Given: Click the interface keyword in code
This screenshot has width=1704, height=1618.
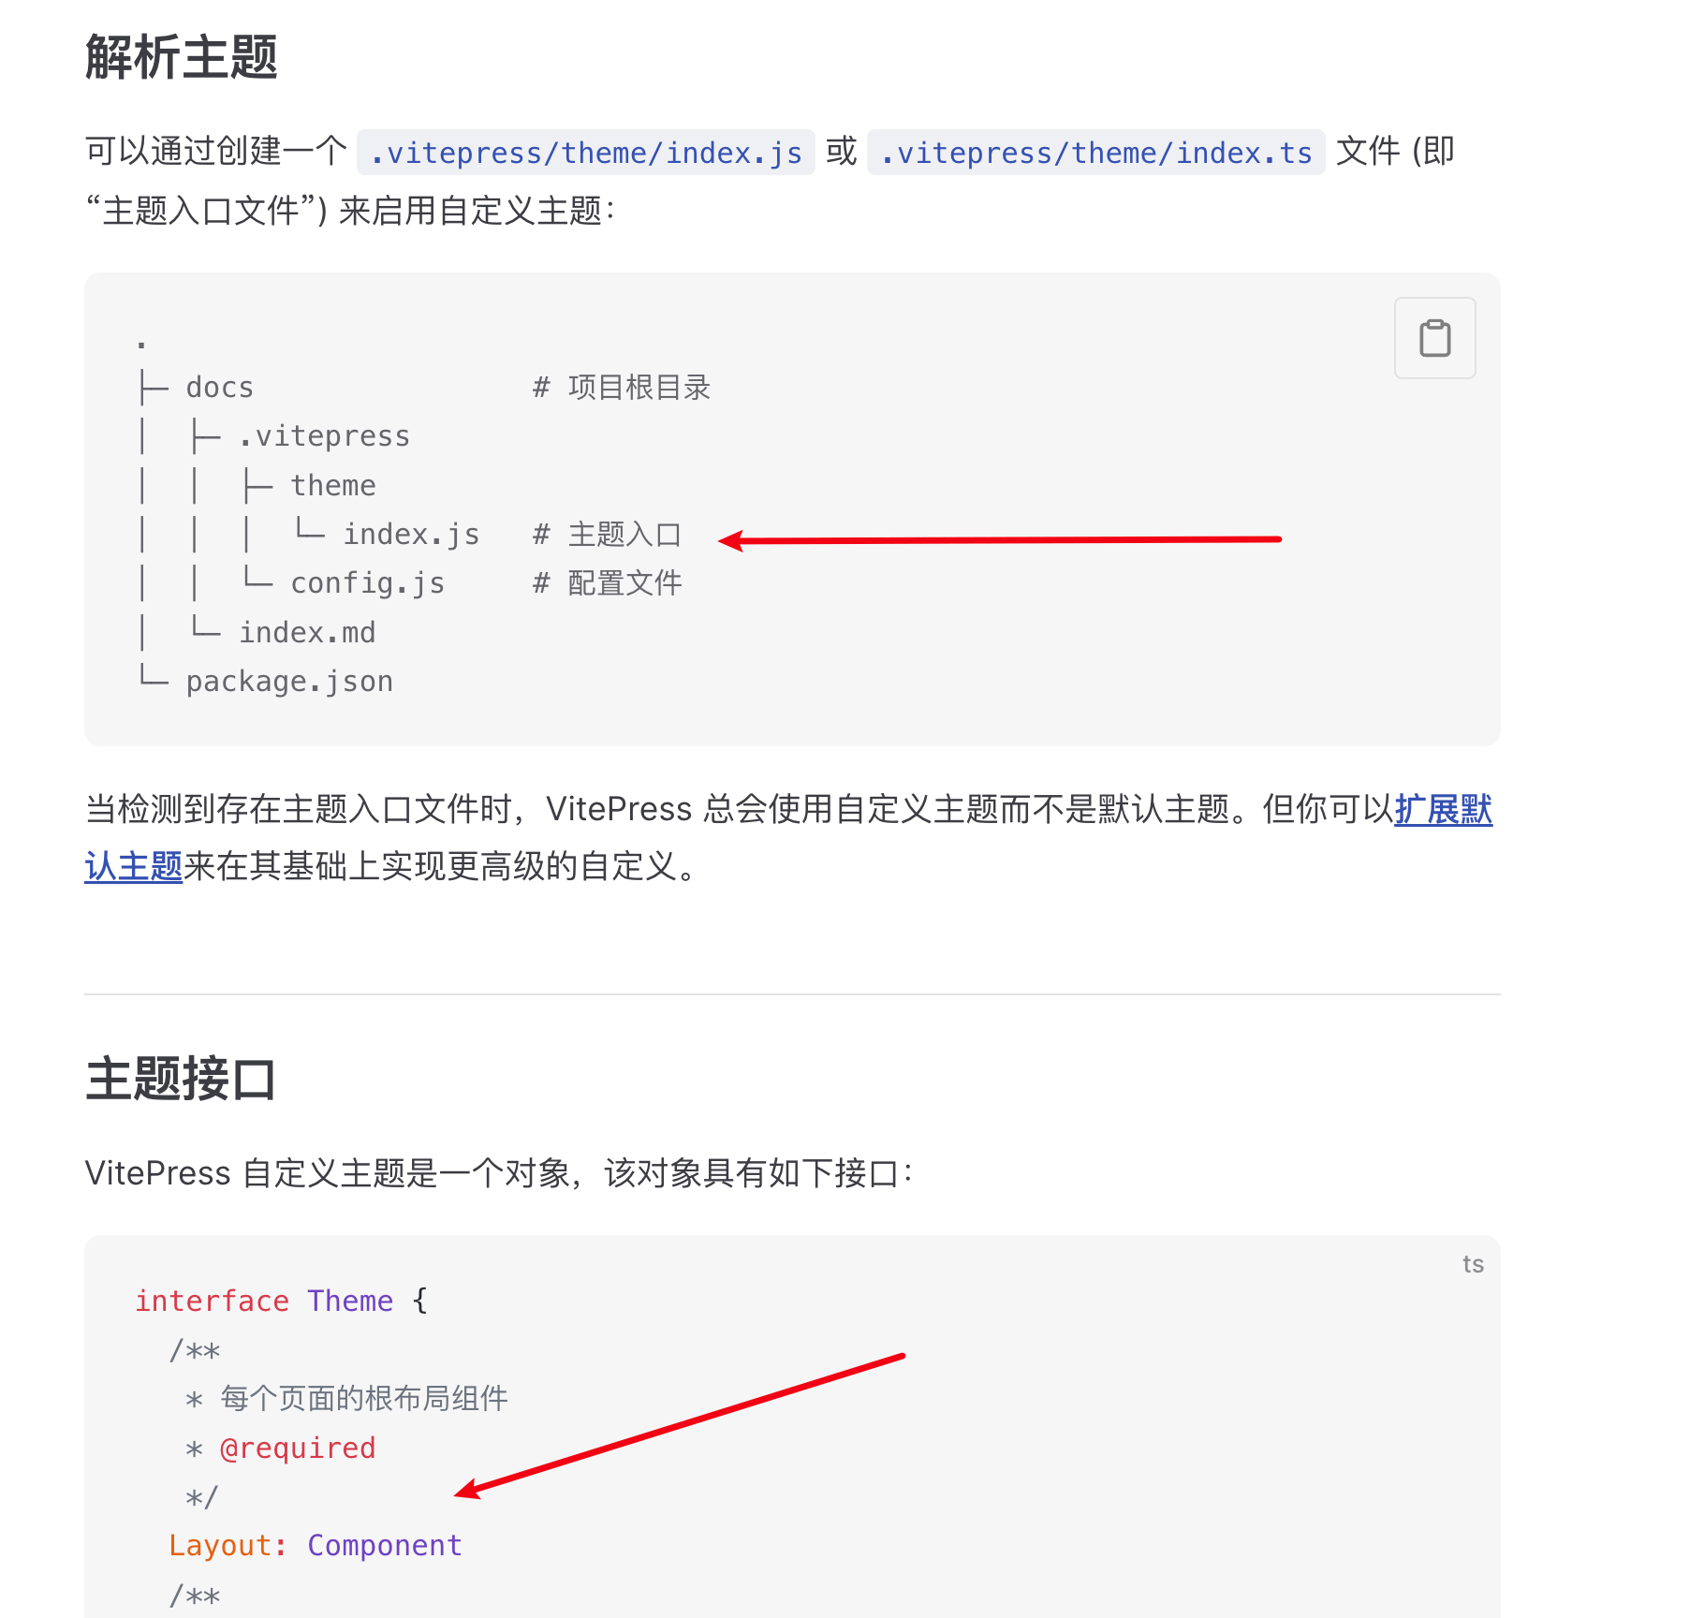Looking at the screenshot, I should tap(212, 1301).
